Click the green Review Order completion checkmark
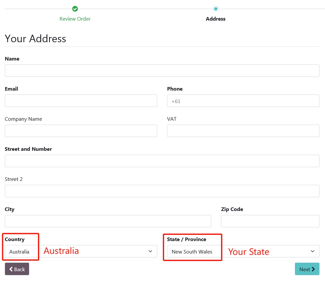 coord(75,9)
